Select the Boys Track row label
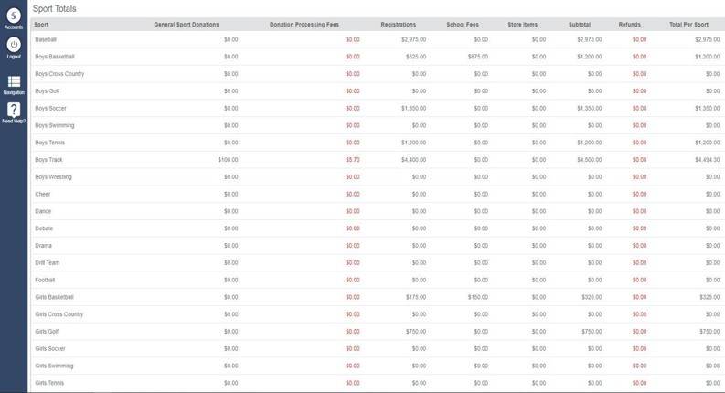This screenshot has height=393, width=725. [48, 160]
